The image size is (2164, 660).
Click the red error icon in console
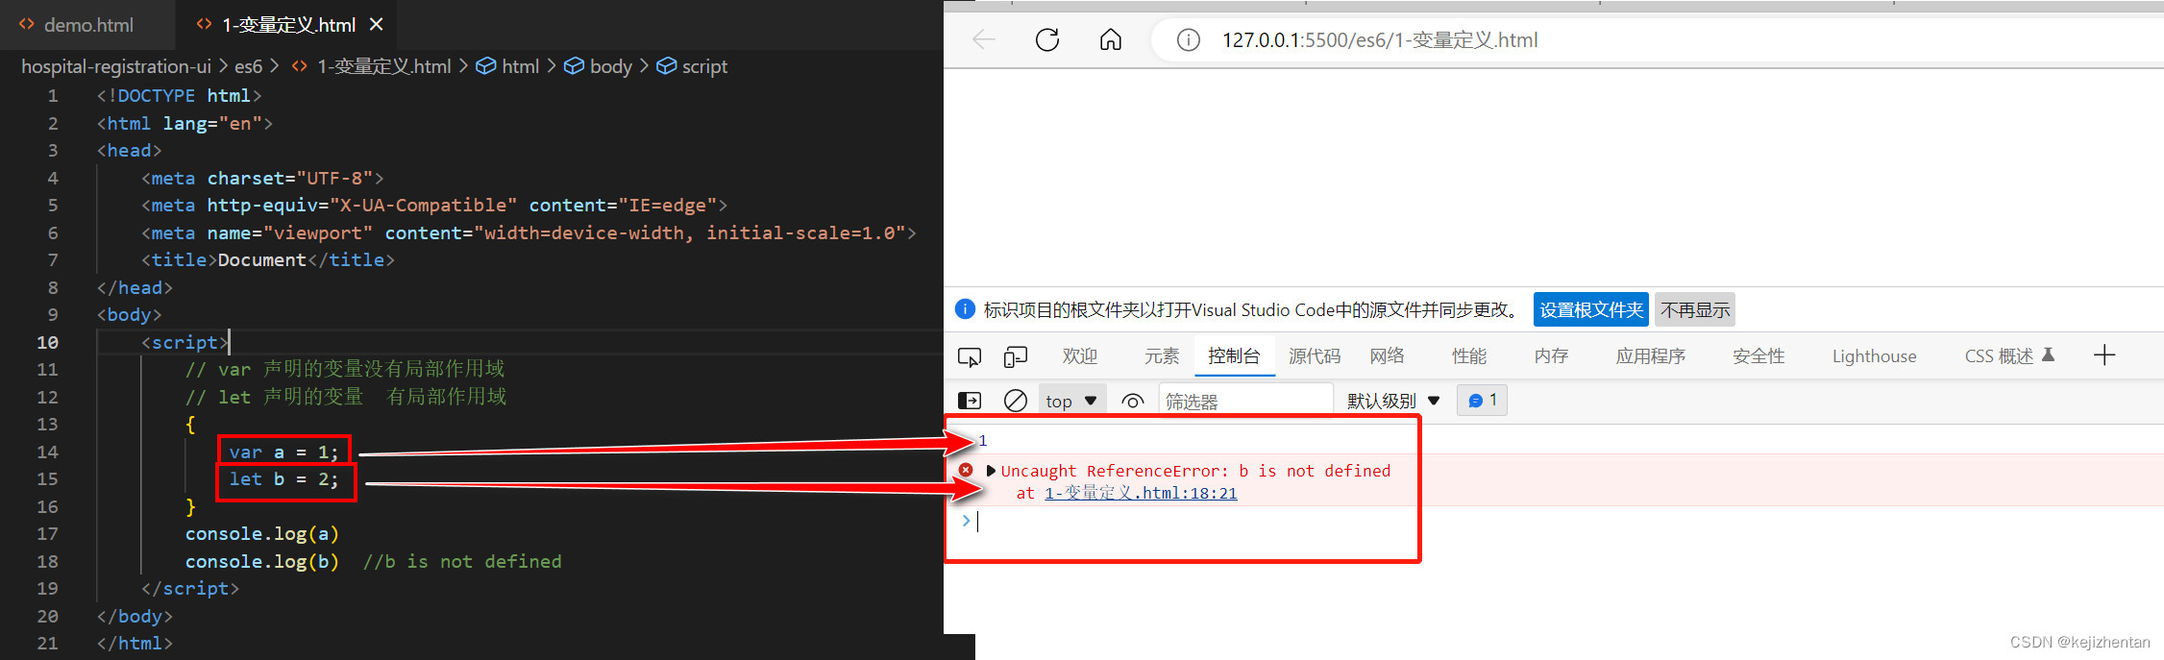tap(966, 470)
